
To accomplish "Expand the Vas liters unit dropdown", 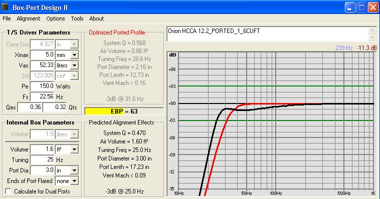I will tap(74, 65).
